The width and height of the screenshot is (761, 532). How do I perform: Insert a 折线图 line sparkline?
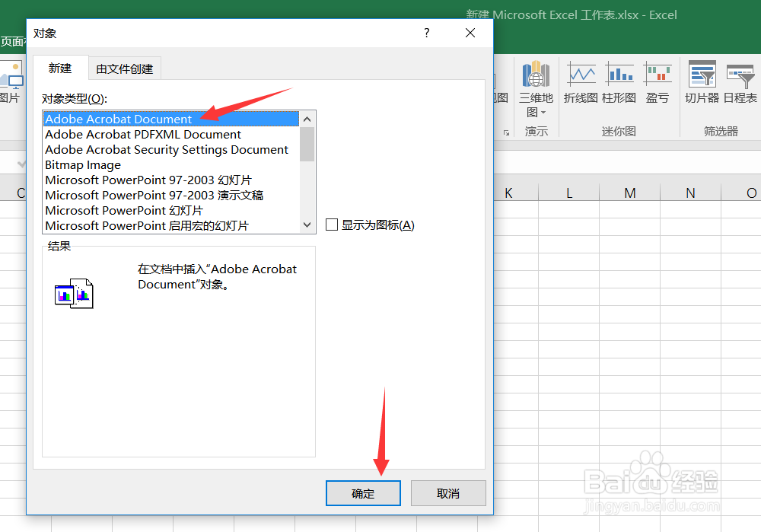pyautogui.click(x=581, y=80)
